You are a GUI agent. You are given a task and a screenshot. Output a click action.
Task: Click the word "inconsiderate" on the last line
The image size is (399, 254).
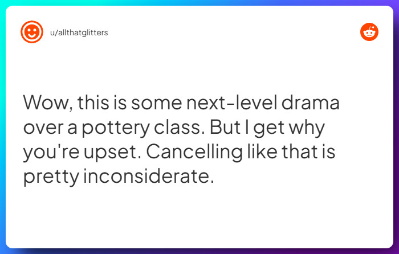(x=148, y=177)
